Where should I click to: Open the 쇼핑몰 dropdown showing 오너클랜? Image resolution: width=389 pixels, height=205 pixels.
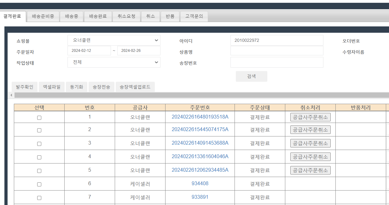[114, 40]
